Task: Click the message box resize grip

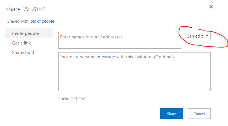Action: [209, 89]
